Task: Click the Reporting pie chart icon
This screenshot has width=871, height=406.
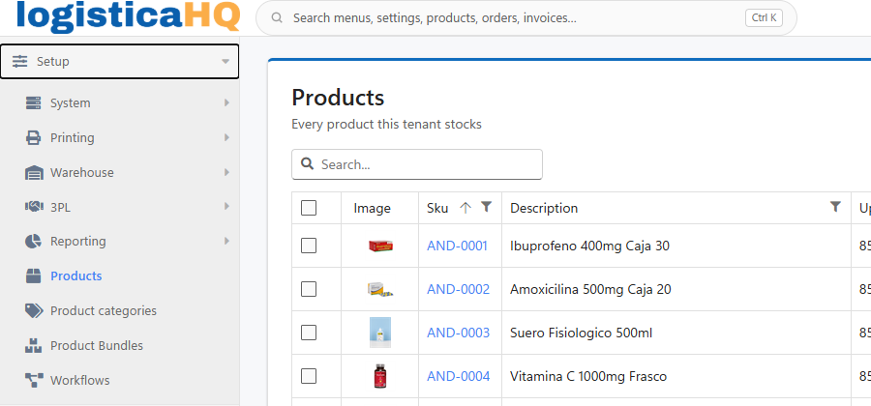Action: (33, 242)
